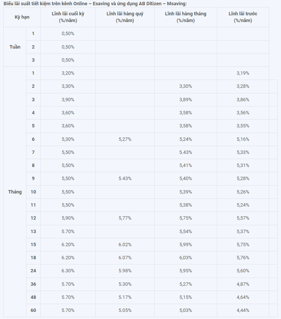Image resolution: width=281 pixels, height=319 pixels.
Task: Select the 'Lĩnh lãi hàng tháng' header
Action: point(186,17)
